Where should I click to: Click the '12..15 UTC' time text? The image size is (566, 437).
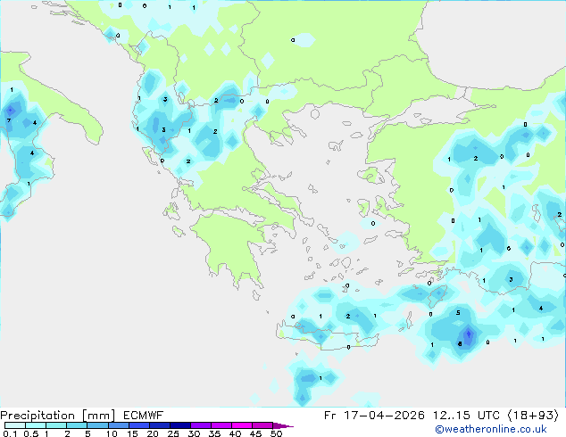[x=466, y=416]
